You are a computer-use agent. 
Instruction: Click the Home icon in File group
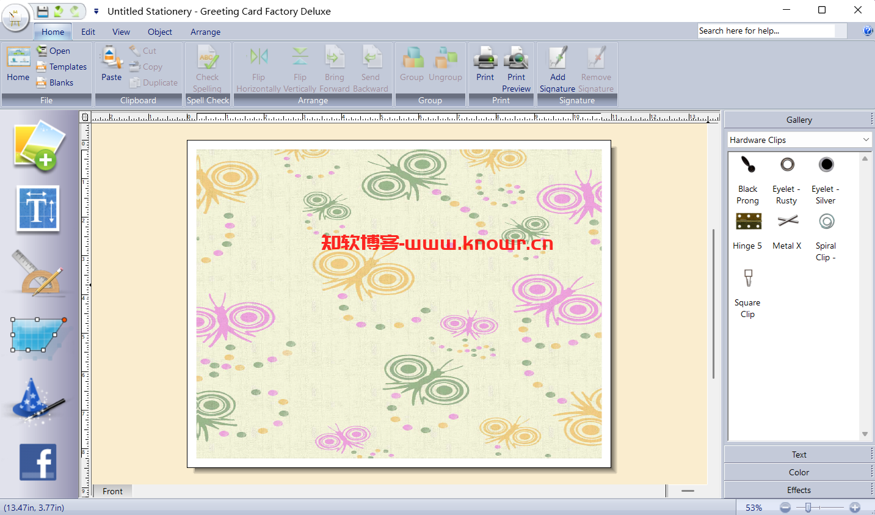[x=18, y=64]
